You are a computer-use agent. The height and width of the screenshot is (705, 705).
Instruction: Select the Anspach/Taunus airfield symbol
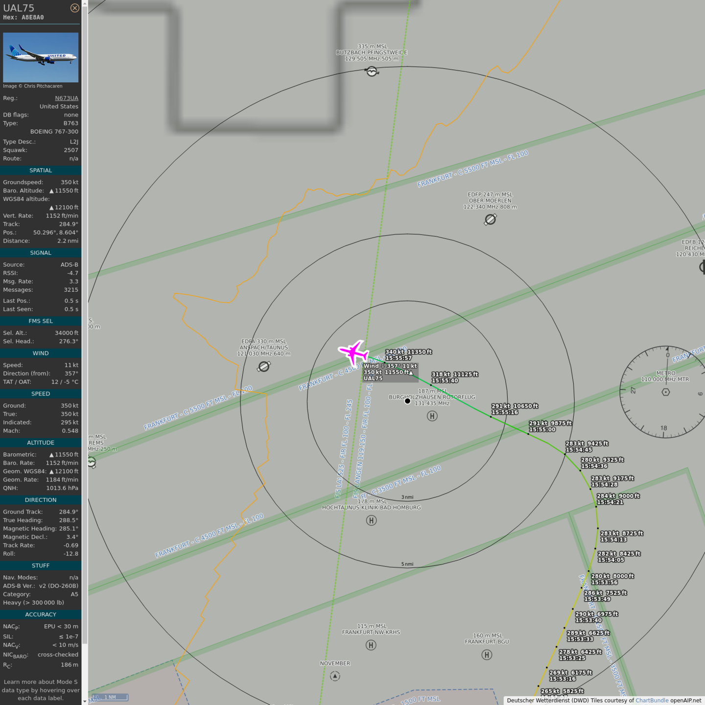(264, 366)
